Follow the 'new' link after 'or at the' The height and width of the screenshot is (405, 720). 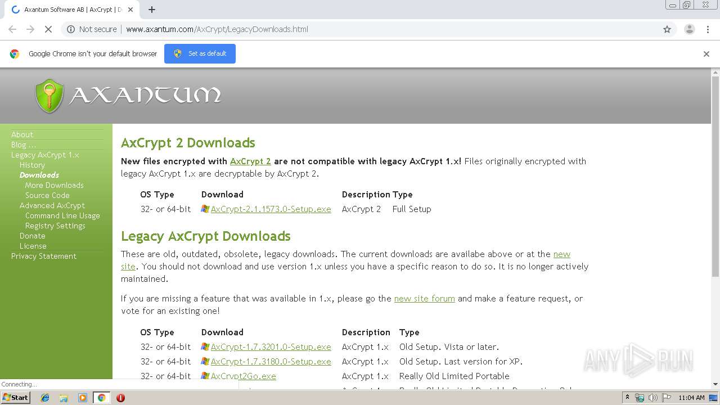[x=562, y=254]
